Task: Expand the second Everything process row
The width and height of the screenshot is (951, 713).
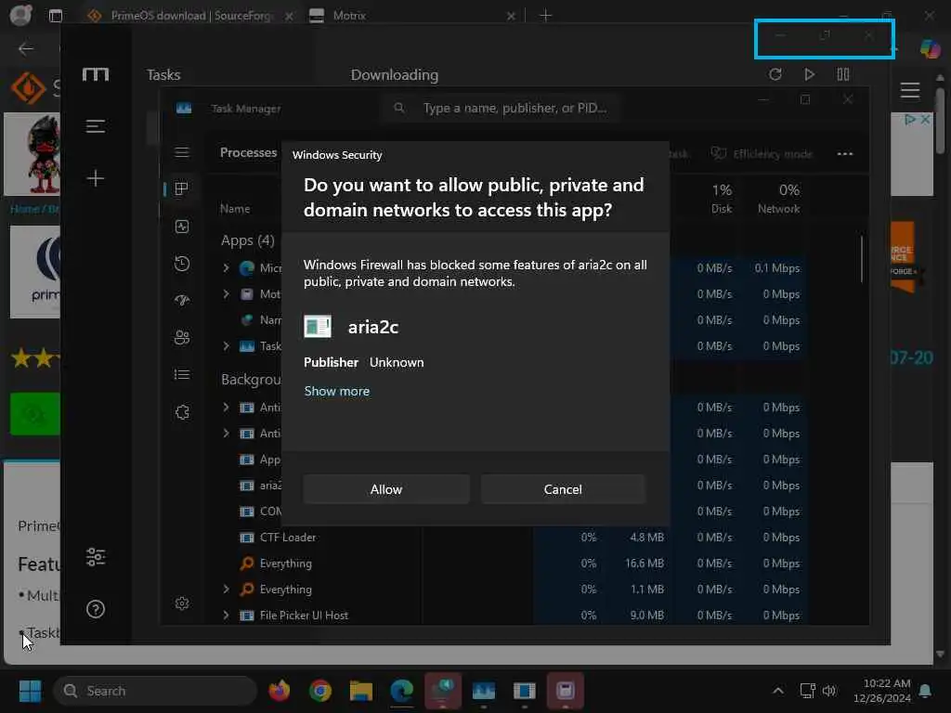Action: 226,589
